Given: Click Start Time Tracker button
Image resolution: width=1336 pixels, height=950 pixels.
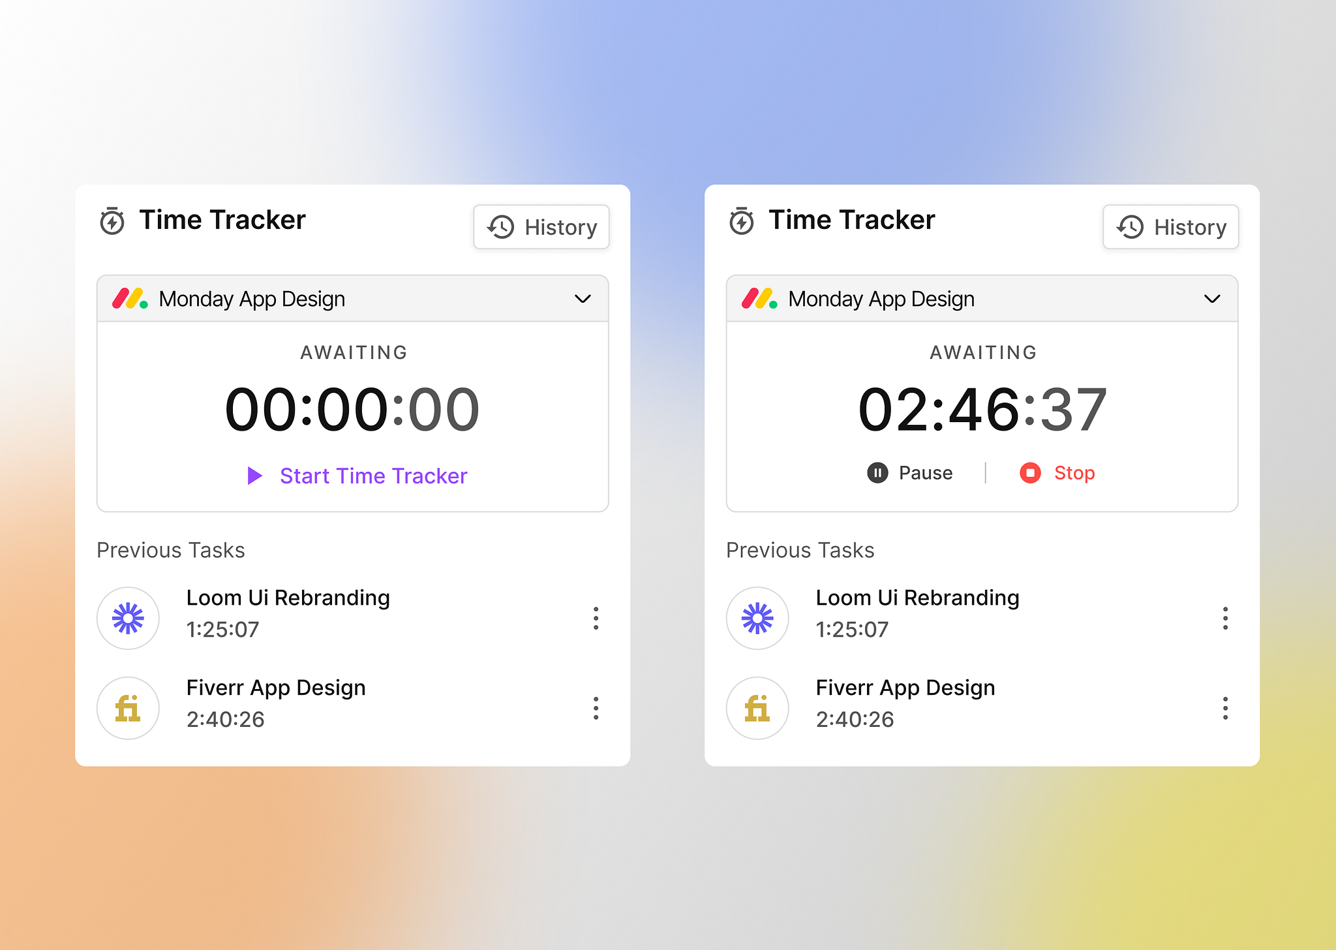Looking at the screenshot, I should click(x=355, y=475).
